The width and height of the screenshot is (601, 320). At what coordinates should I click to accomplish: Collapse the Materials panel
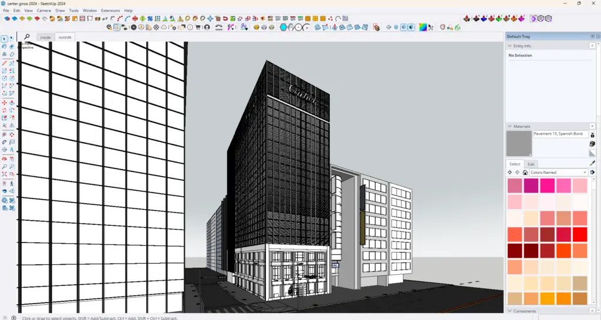click(510, 126)
